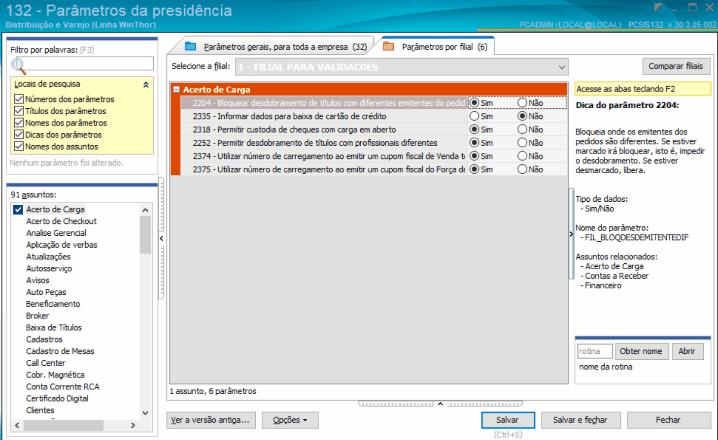Click the subject list vertical scrollbar thumb
Viewport: 718px width, 440px height.
[x=145, y=234]
